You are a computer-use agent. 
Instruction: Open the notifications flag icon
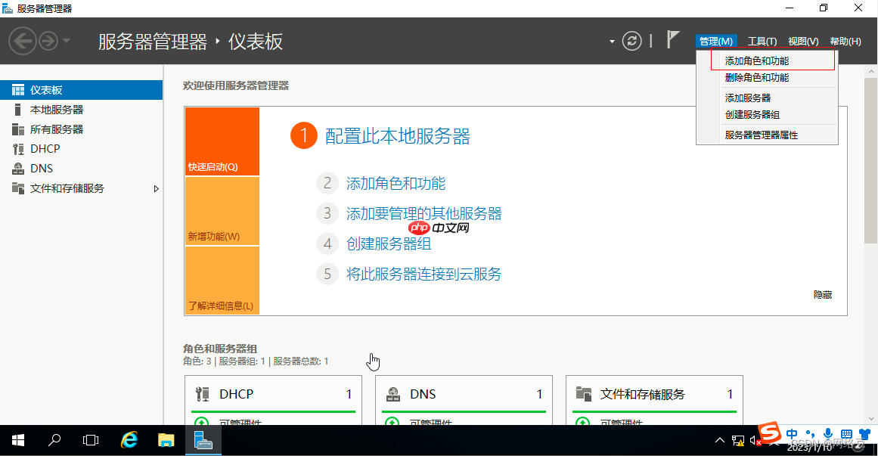672,39
